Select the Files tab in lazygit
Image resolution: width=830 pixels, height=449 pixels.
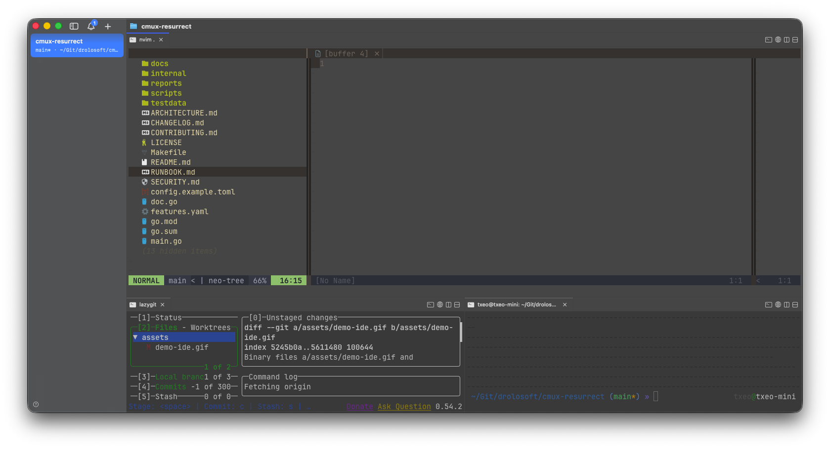click(x=166, y=328)
